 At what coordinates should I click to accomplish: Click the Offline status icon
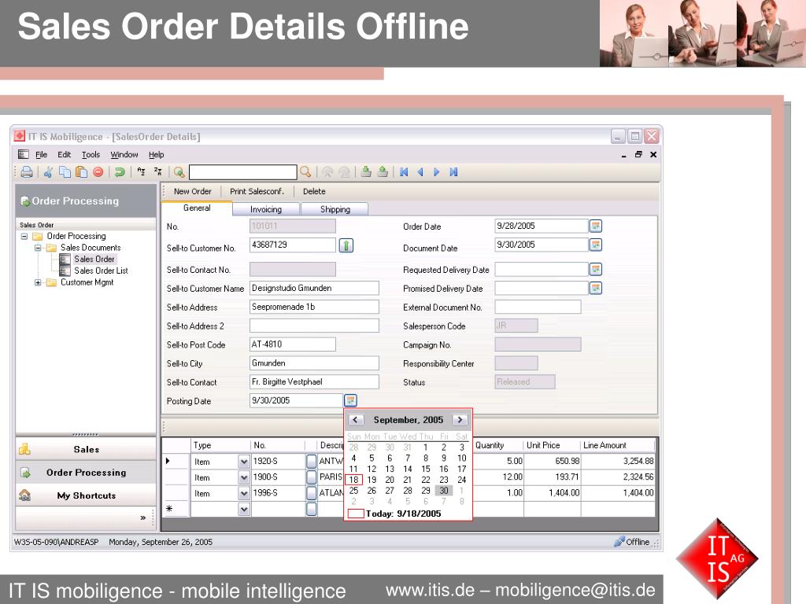[619, 541]
